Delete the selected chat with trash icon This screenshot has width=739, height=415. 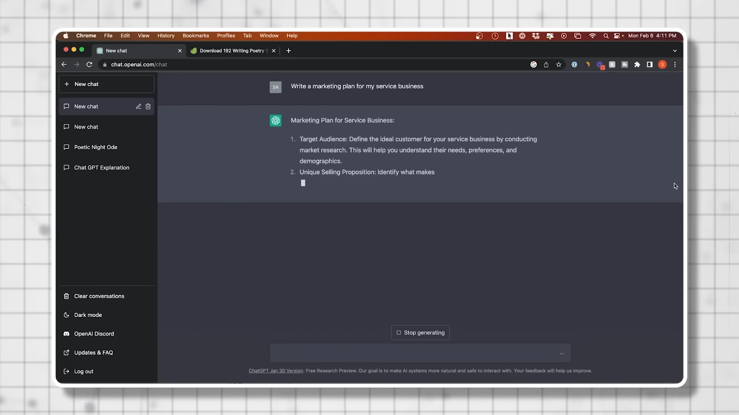(148, 106)
